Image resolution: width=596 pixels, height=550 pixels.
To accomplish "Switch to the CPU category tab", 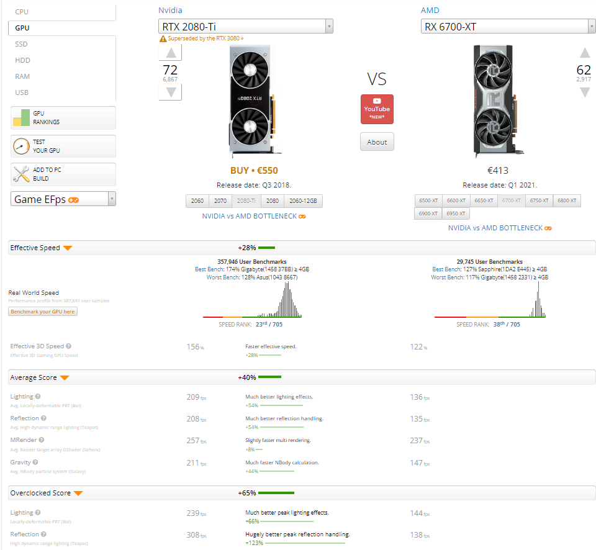I will (x=22, y=12).
